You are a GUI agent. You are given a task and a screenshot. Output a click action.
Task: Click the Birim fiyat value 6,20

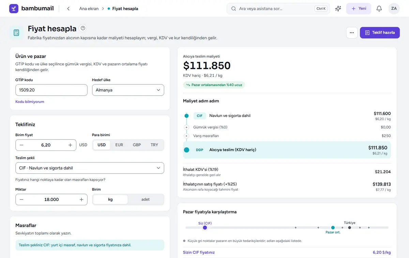(46, 145)
